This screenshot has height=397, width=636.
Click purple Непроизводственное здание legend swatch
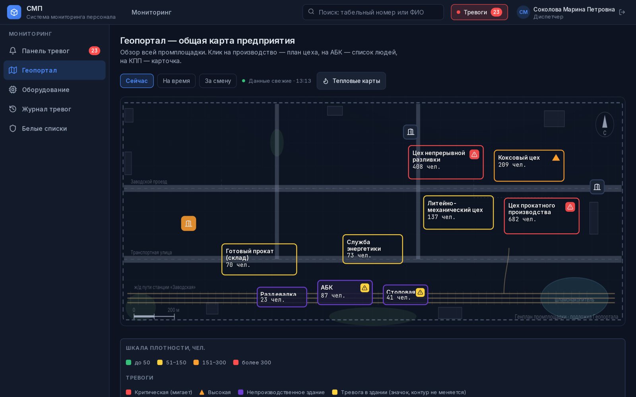click(x=240, y=392)
